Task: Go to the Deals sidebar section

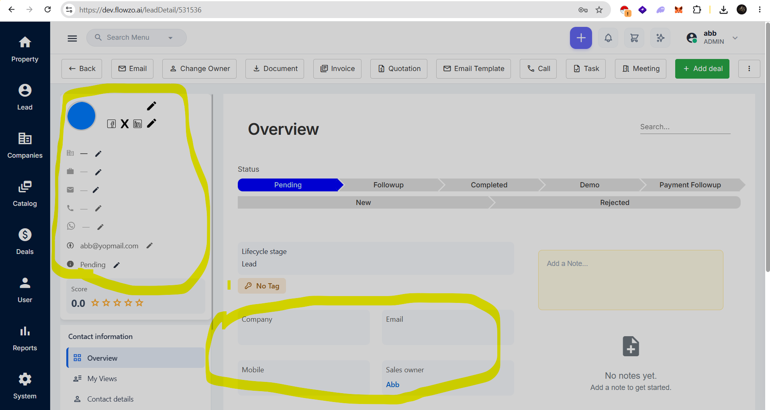Action: [x=25, y=242]
